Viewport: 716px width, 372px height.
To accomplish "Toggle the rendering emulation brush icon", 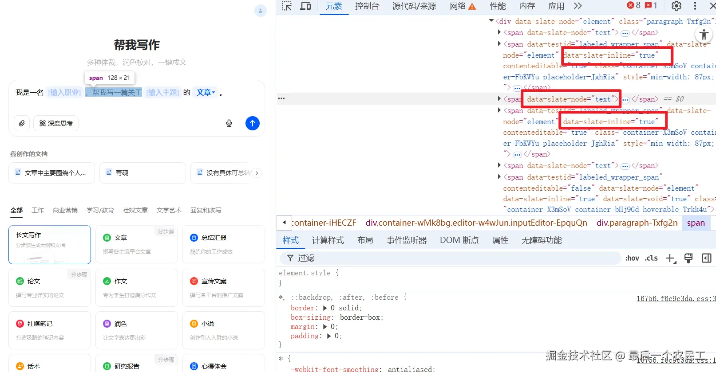I will coord(688,258).
